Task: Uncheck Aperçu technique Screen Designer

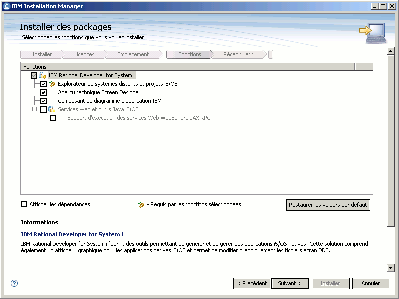Action: tap(43, 92)
